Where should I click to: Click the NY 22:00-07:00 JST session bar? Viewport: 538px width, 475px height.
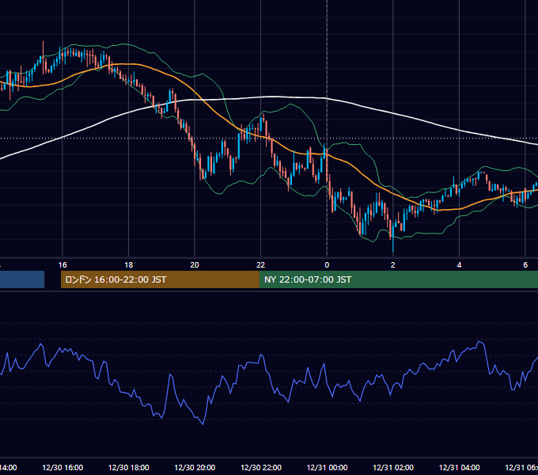pyautogui.click(x=399, y=279)
